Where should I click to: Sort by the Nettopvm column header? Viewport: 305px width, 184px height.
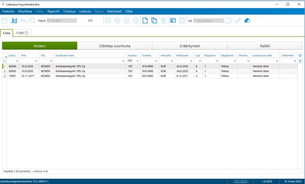[x=184, y=56]
